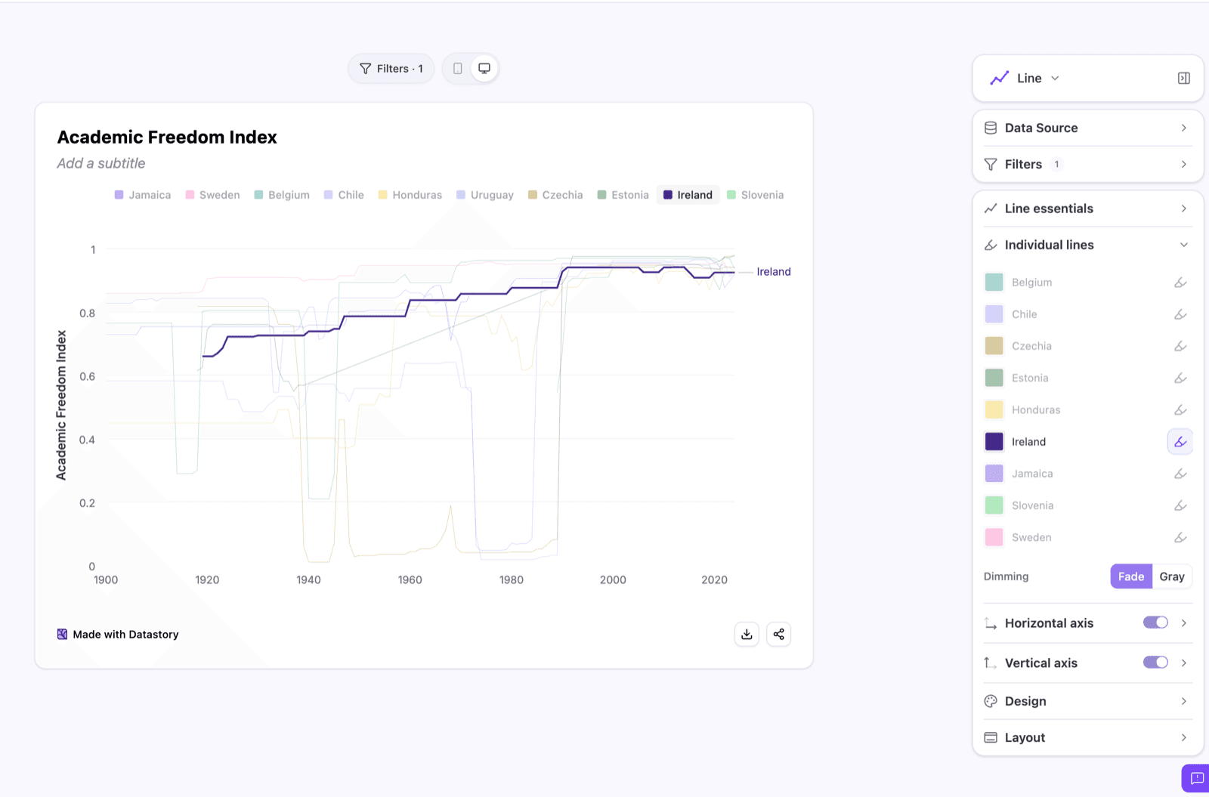Highlight the Honduras line with brush icon
This screenshot has width=1209, height=797.
(1180, 410)
